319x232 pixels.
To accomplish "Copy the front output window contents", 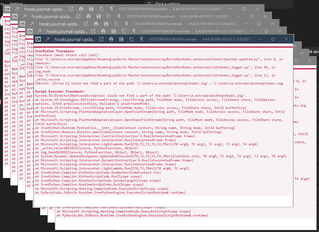I will pos(131,39).
